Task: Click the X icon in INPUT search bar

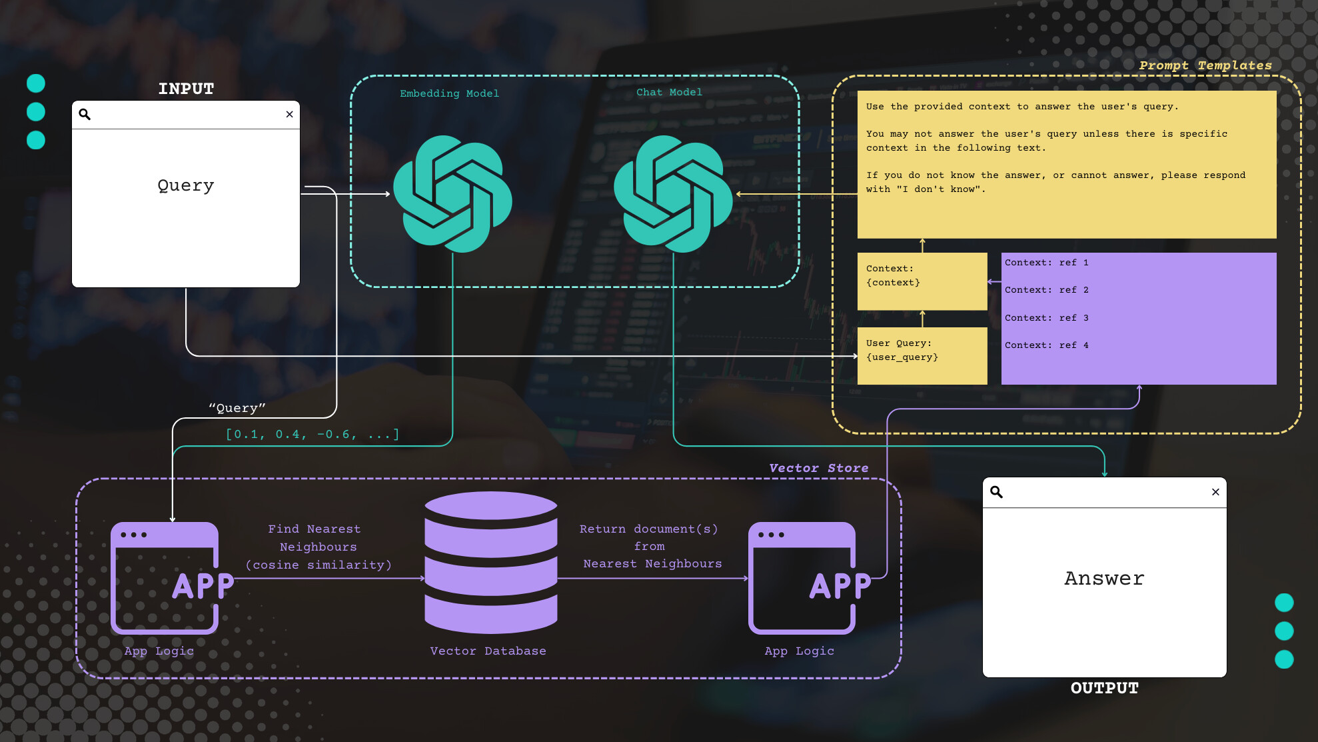Action: (289, 114)
